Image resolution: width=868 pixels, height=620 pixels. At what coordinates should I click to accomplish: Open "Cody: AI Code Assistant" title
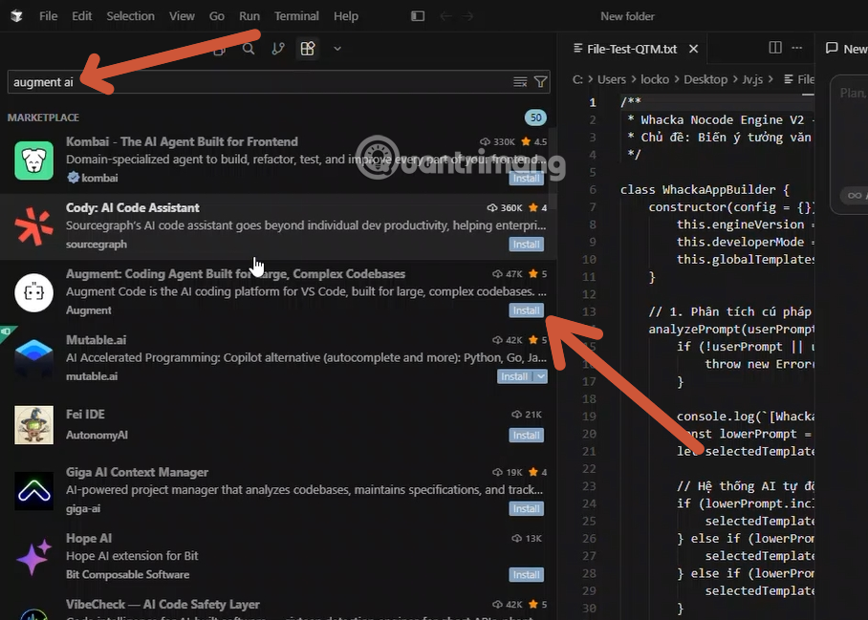133,207
